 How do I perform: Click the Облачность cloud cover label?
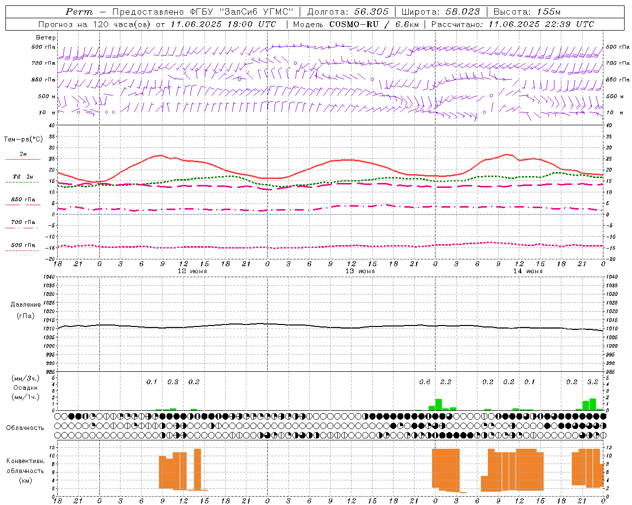[25, 428]
